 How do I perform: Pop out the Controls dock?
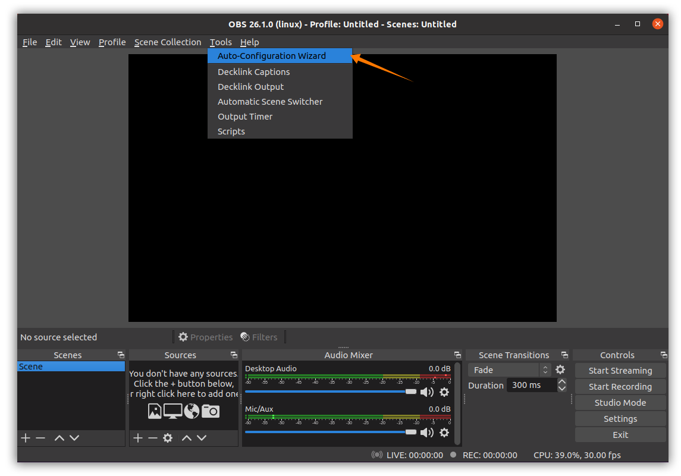click(664, 355)
